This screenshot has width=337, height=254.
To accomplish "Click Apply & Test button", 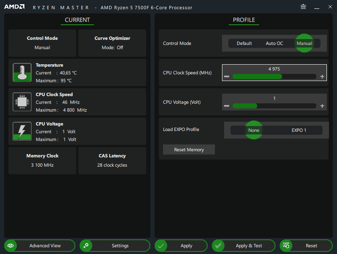I will click(x=243, y=246).
